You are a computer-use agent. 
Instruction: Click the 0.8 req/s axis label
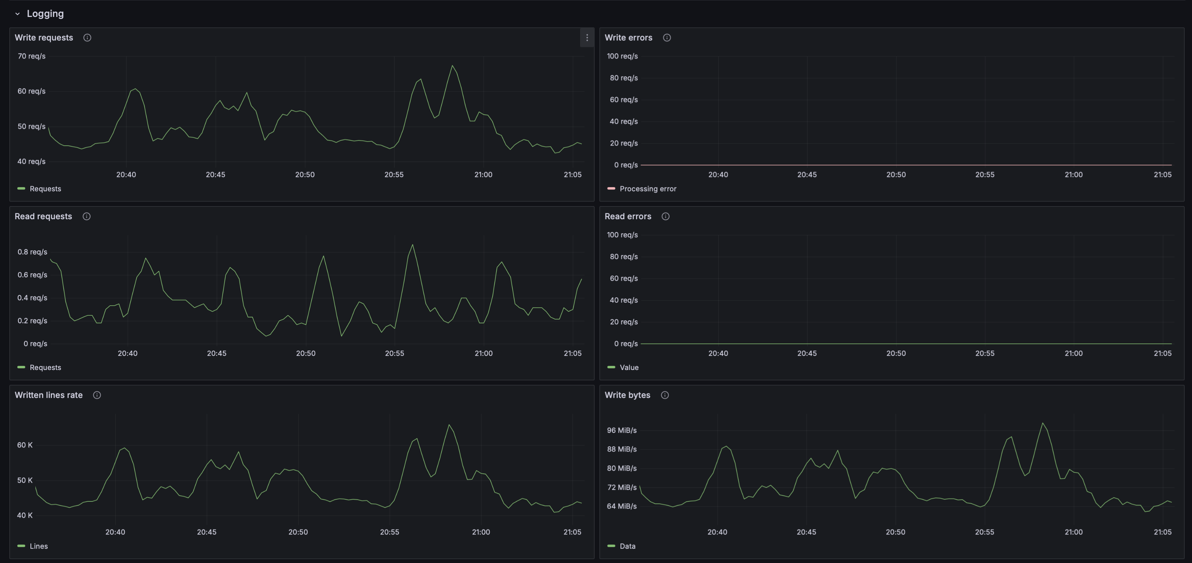coord(32,252)
